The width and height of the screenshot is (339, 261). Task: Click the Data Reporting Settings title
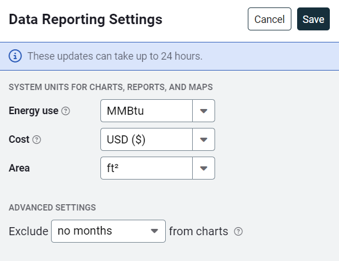[x=85, y=20]
